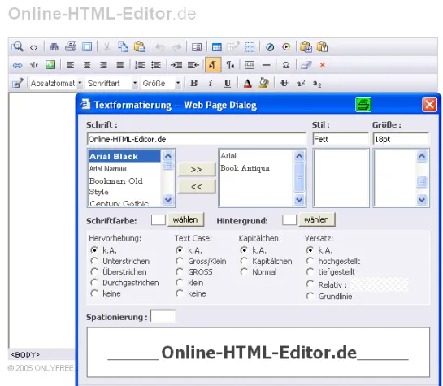Viewport: 443px width, 386px height.
Task: Click the preview magnifier icon in toolbar
Action: click(17, 46)
